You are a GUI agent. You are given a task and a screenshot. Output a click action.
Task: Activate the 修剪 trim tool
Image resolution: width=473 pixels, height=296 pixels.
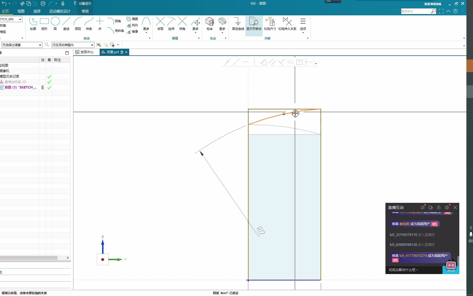[x=160, y=24]
